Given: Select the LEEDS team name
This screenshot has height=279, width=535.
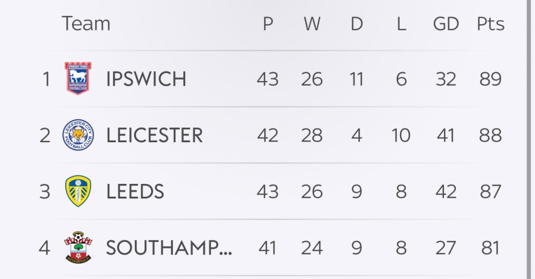Looking at the screenshot, I should click(x=135, y=191).
